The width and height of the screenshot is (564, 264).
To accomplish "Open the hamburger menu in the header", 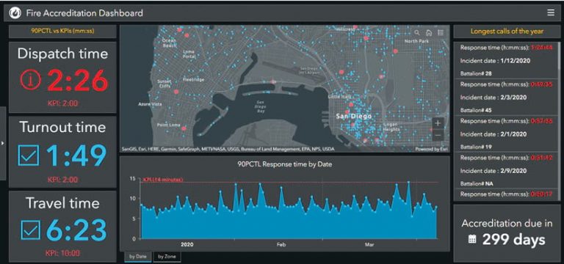I will pyautogui.click(x=551, y=13).
